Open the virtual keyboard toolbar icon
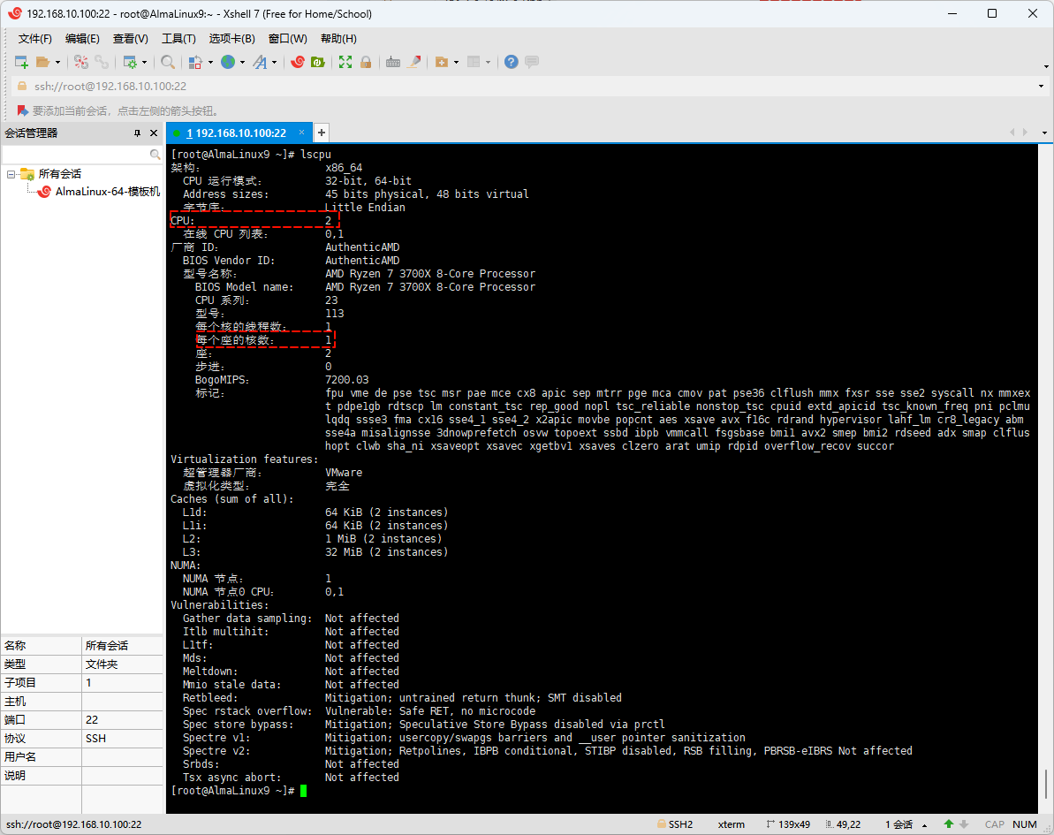The image size is (1054, 835). pos(393,62)
